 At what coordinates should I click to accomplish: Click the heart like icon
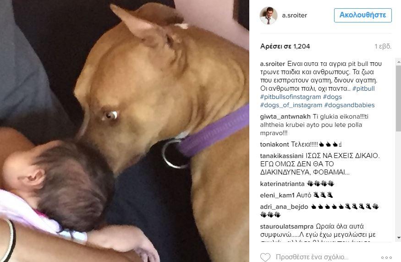(x=265, y=257)
